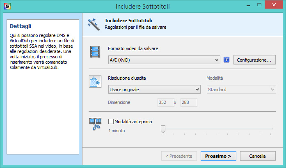Click the resize icon beside Risoluzione d'uscita
This screenshot has height=168, width=286.
click(x=95, y=81)
